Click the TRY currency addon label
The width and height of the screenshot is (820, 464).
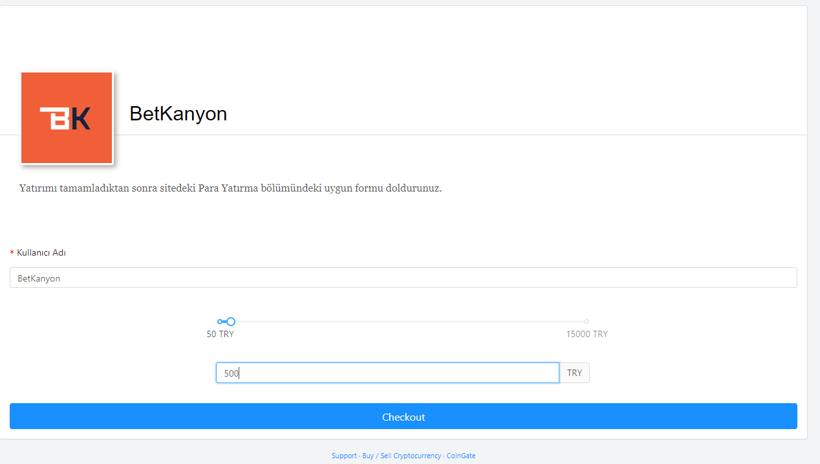click(x=574, y=373)
